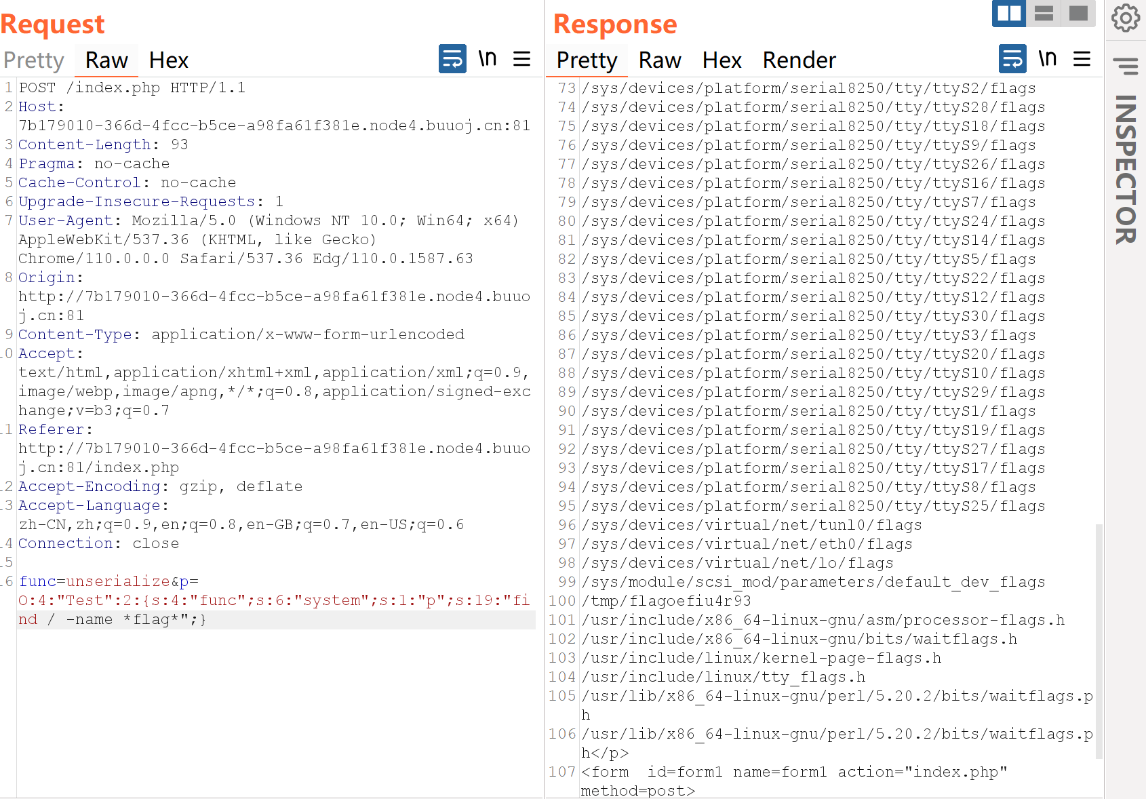1146x799 pixels.
Task: Open the Request editor hamburger menu
Action: 521,59
